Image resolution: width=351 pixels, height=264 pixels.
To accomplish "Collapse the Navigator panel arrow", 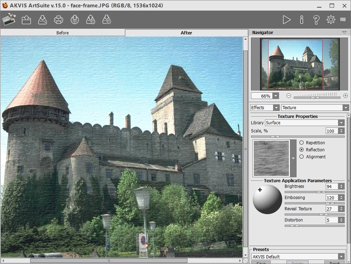I will point(344,33).
